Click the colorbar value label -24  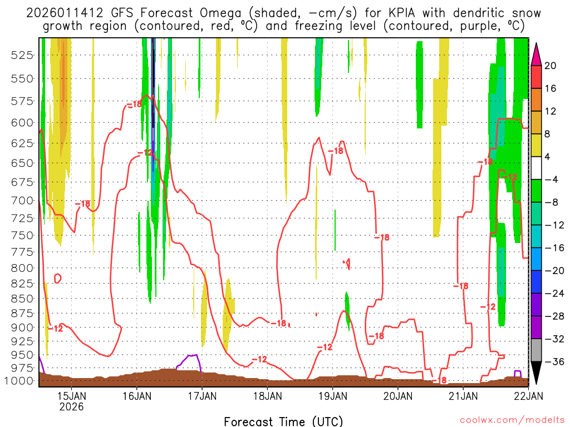point(554,294)
